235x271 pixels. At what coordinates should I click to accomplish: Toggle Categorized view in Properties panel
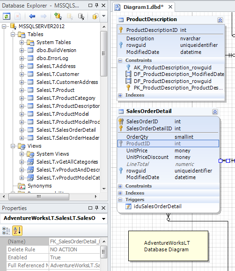6,231
